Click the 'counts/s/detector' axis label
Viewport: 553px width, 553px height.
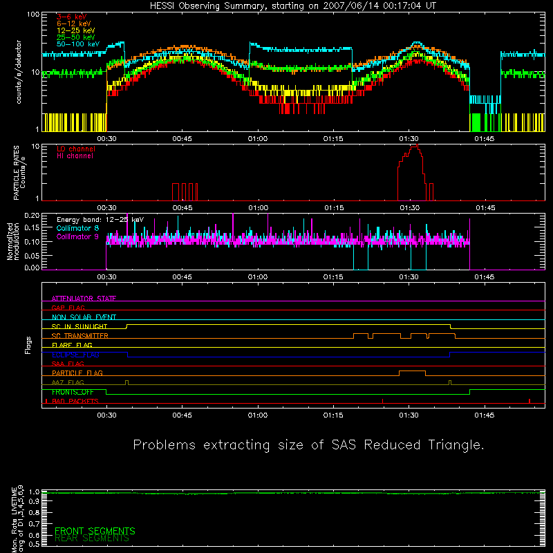[x=19, y=72]
